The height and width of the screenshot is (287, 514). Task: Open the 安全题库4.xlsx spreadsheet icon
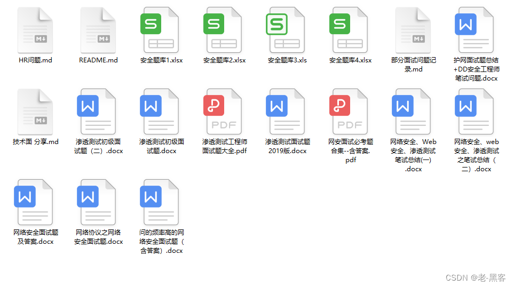point(349,30)
